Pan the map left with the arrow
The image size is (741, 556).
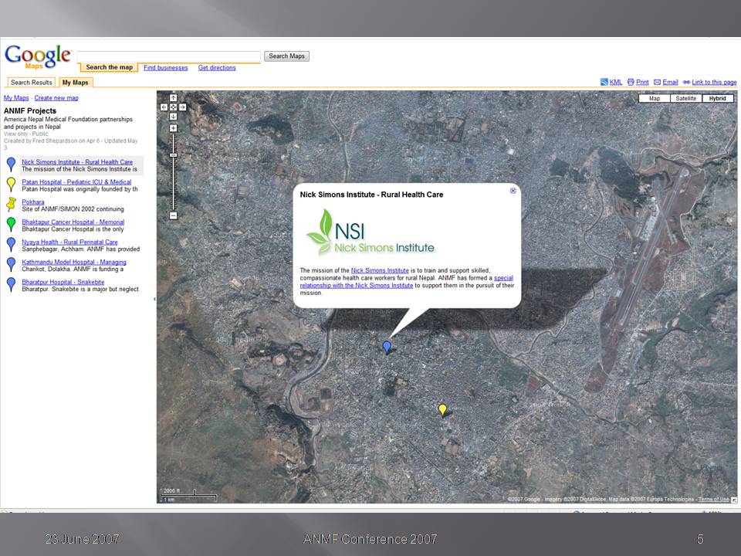pyautogui.click(x=164, y=107)
